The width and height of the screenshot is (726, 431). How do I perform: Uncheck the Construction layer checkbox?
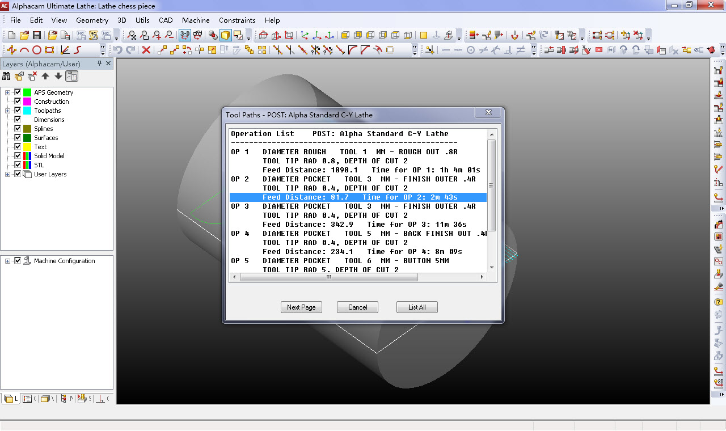[18, 102]
